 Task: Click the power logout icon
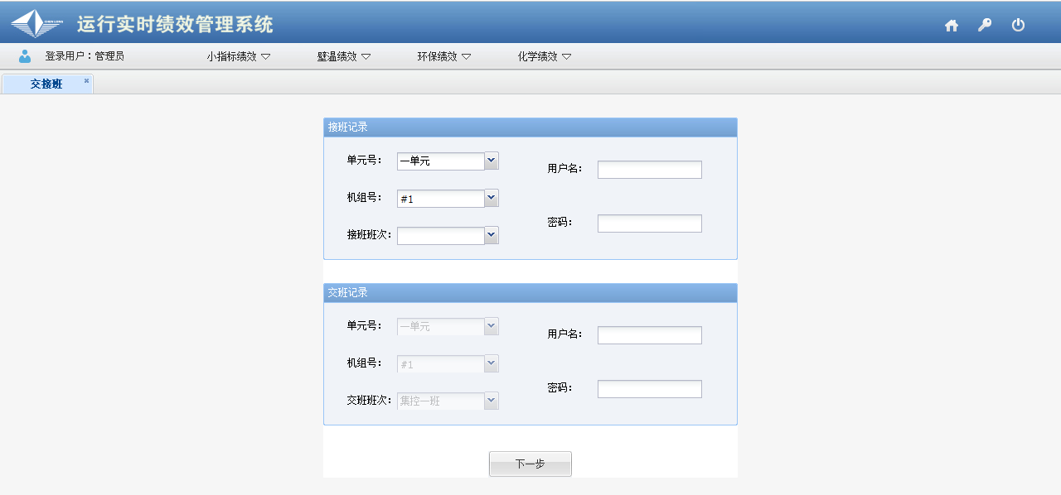click(x=1018, y=25)
